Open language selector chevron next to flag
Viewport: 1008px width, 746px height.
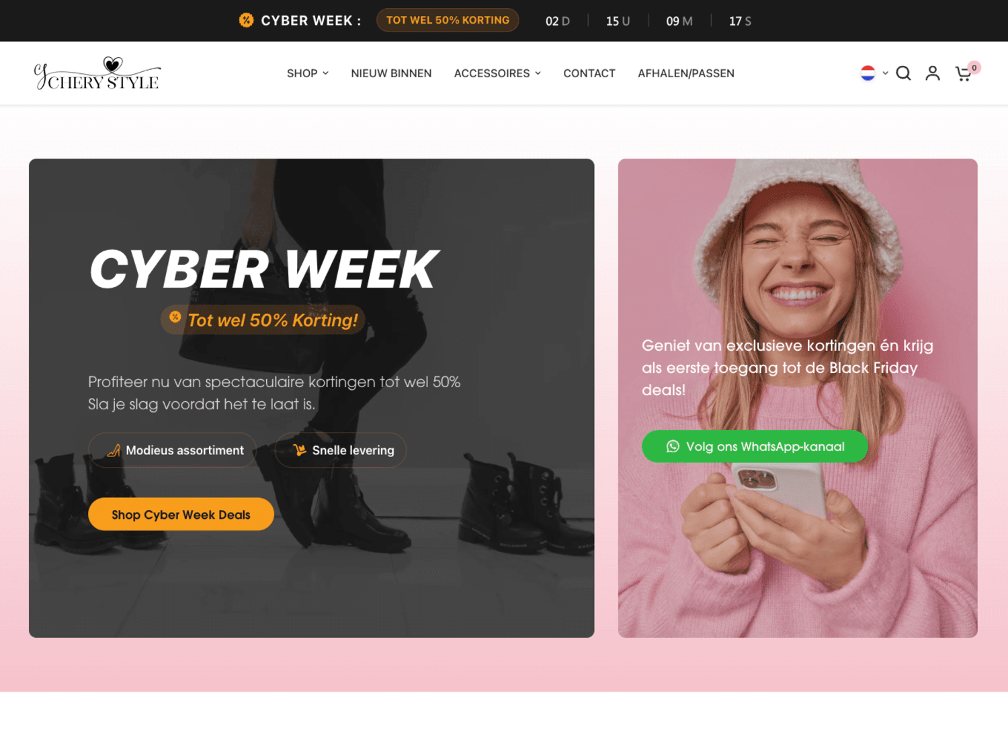click(885, 73)
